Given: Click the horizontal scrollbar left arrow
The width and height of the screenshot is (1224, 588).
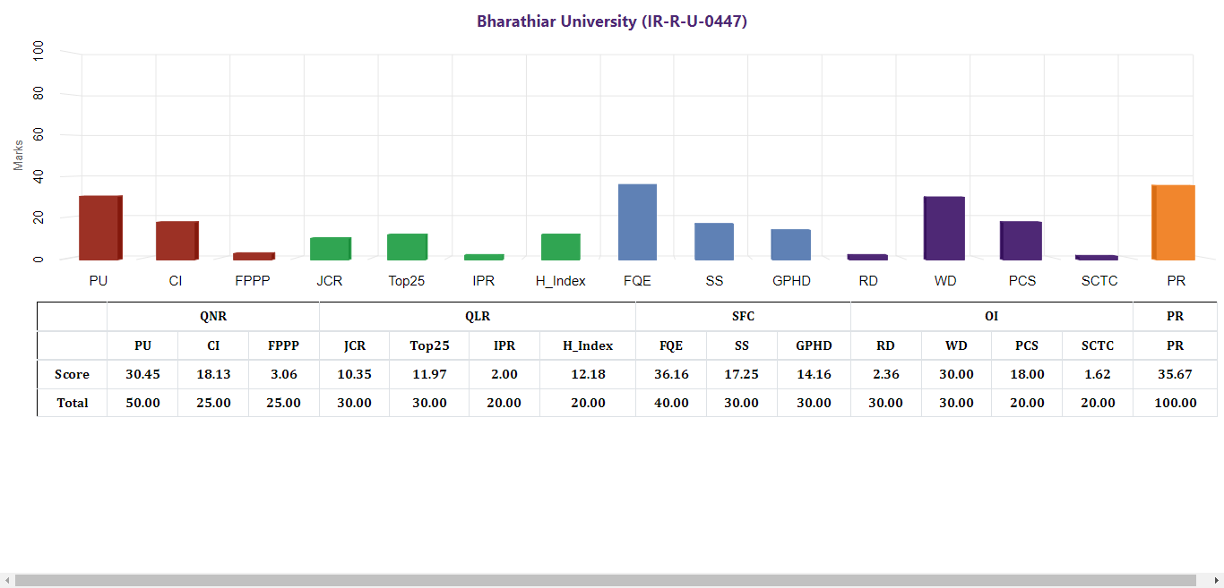Looking at the screenshot, I should tap(7, 581).
